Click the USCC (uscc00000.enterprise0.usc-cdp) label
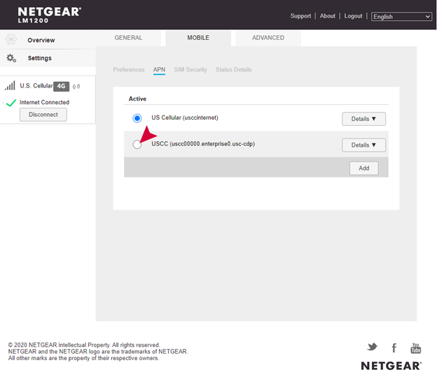 tap(203, 144)
